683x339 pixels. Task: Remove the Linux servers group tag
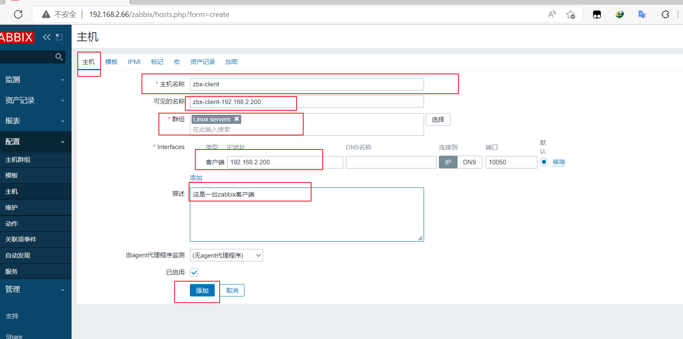pos(237,119)
